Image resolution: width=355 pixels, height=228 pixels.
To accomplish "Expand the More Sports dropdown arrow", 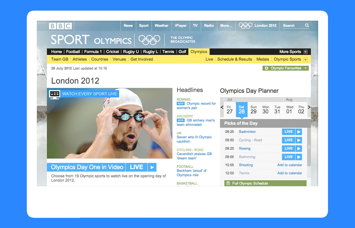I will point(305,52).
